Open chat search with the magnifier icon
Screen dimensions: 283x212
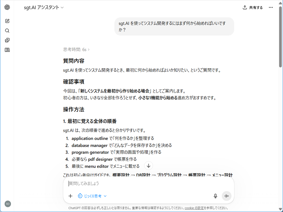(x=7, y=31)
